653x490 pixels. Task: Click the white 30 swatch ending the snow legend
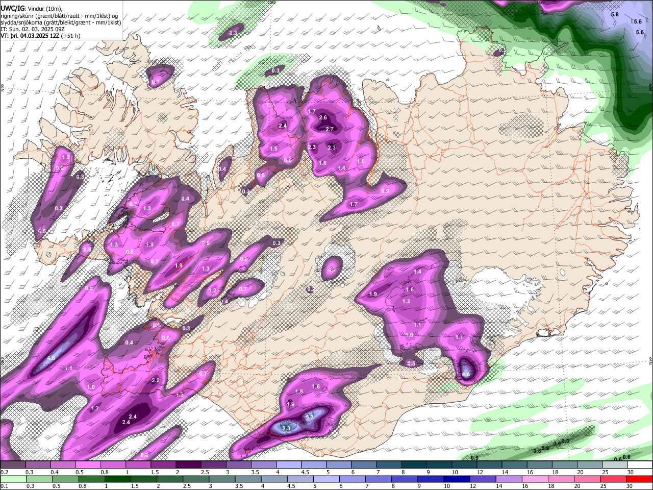[640, 465]
